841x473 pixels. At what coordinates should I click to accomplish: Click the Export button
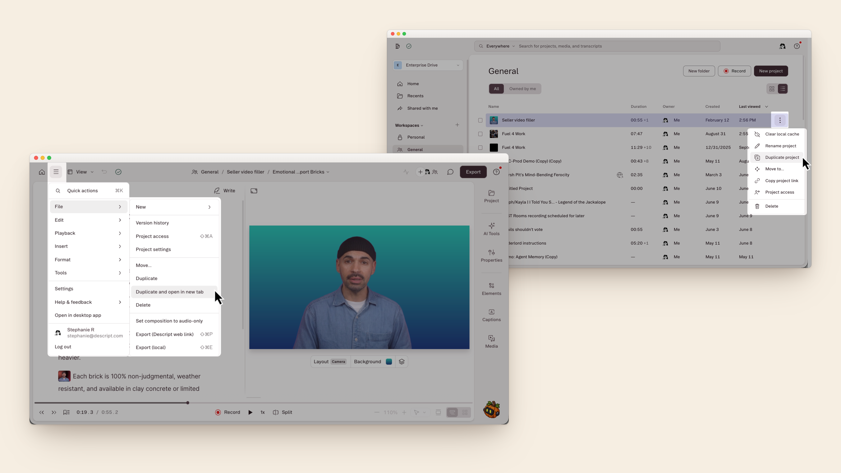(x=473, y=172)
